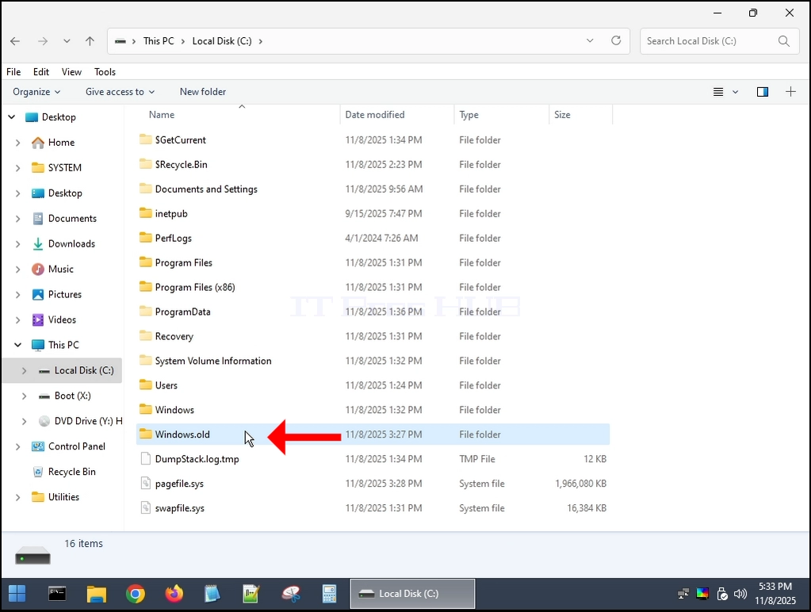Screen dimensions: 811x612
Task: Expand the address bar history dropdown
Action: (x=590, y=40)
